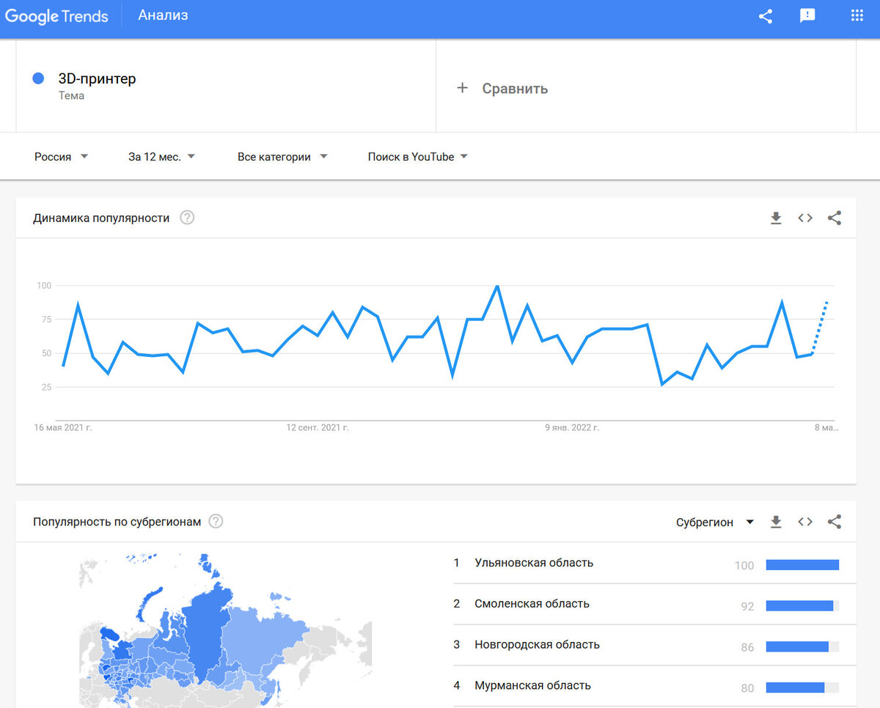Click the share icon in the header
880x708 pixels.
(766, 16)
